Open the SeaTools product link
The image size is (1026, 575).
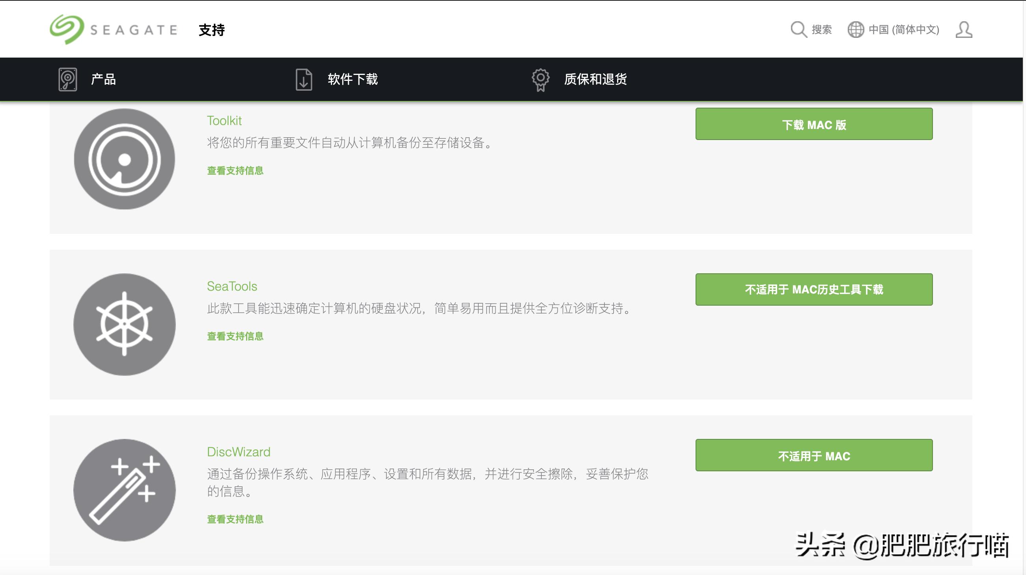click(x=231, y=286)
